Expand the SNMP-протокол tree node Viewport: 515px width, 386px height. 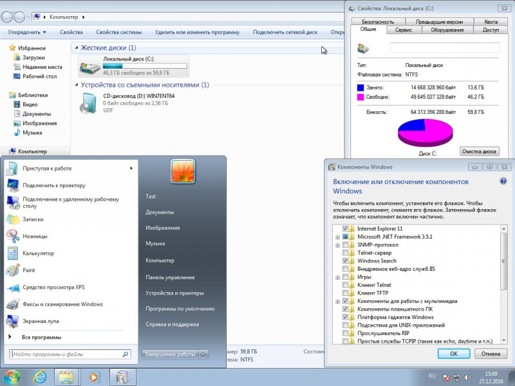[x=337, y=245]
